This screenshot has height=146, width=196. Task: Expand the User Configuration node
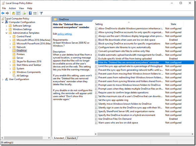[3, 80]
